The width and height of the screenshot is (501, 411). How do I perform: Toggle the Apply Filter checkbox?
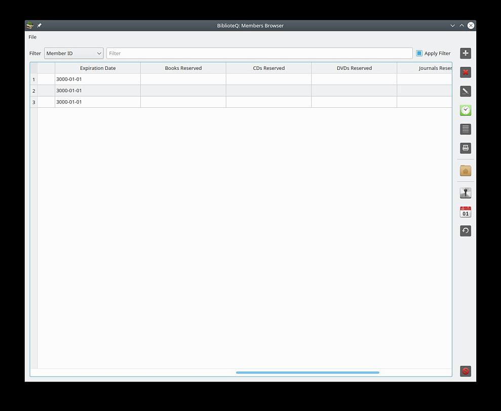433,53
